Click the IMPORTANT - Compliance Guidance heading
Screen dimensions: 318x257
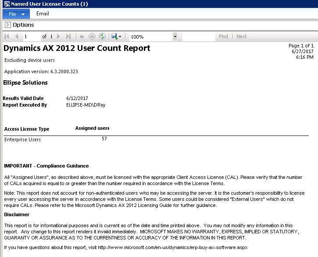click(46, 166)
